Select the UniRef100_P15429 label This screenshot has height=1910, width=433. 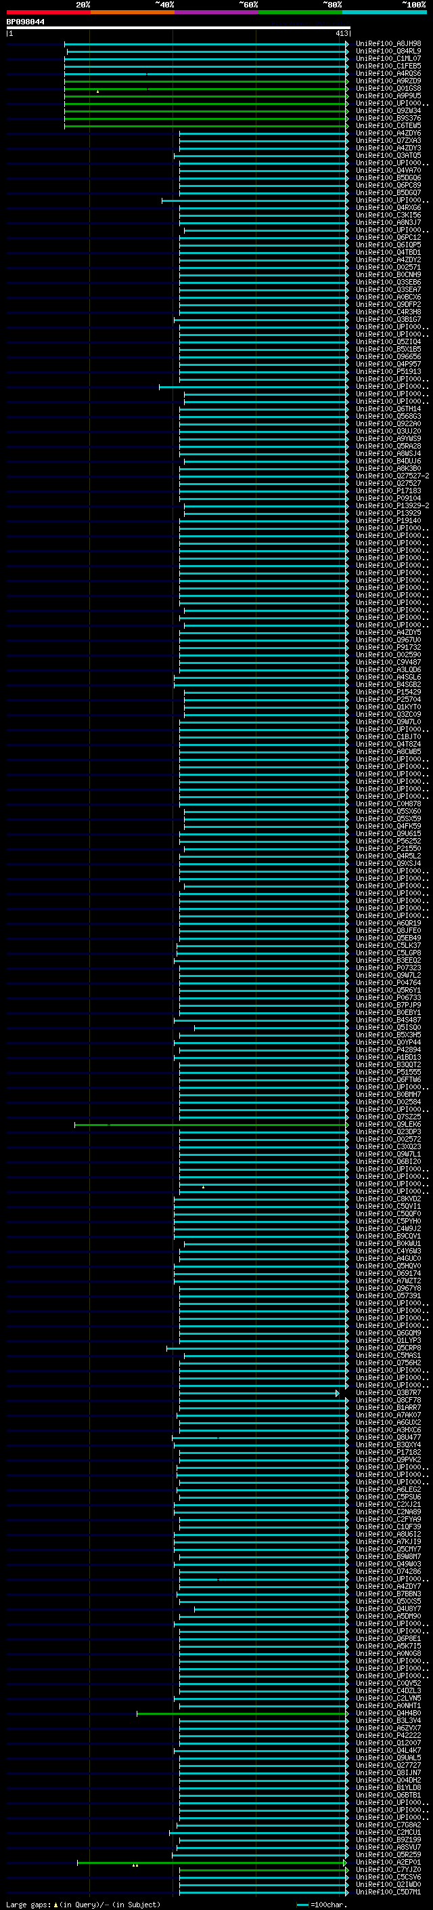(388, 692)
